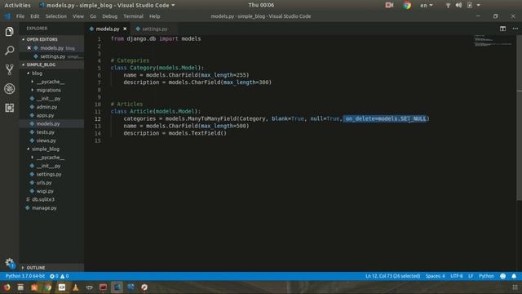
Task: Open the Explorer view in activity bar
Action: tap(9, 31)
